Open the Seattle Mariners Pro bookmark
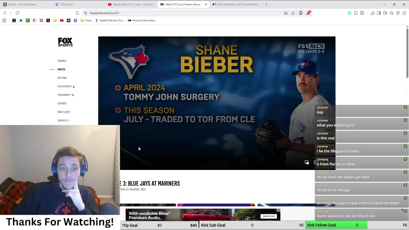 [x=109, y=20]
